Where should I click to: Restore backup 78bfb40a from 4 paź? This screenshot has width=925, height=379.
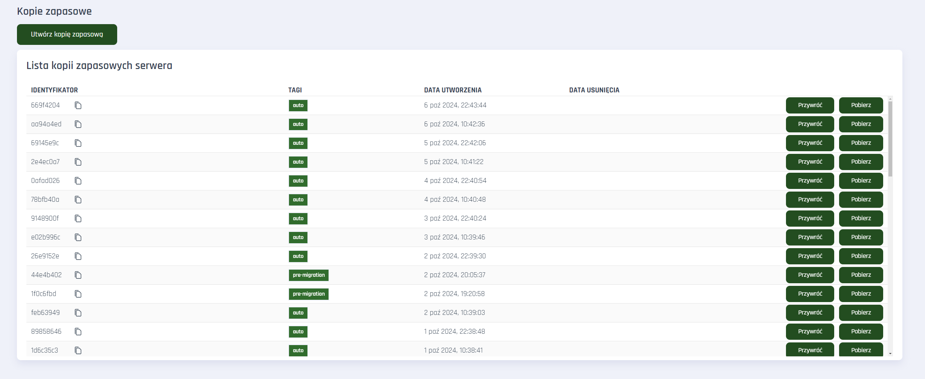click(810, 199)
